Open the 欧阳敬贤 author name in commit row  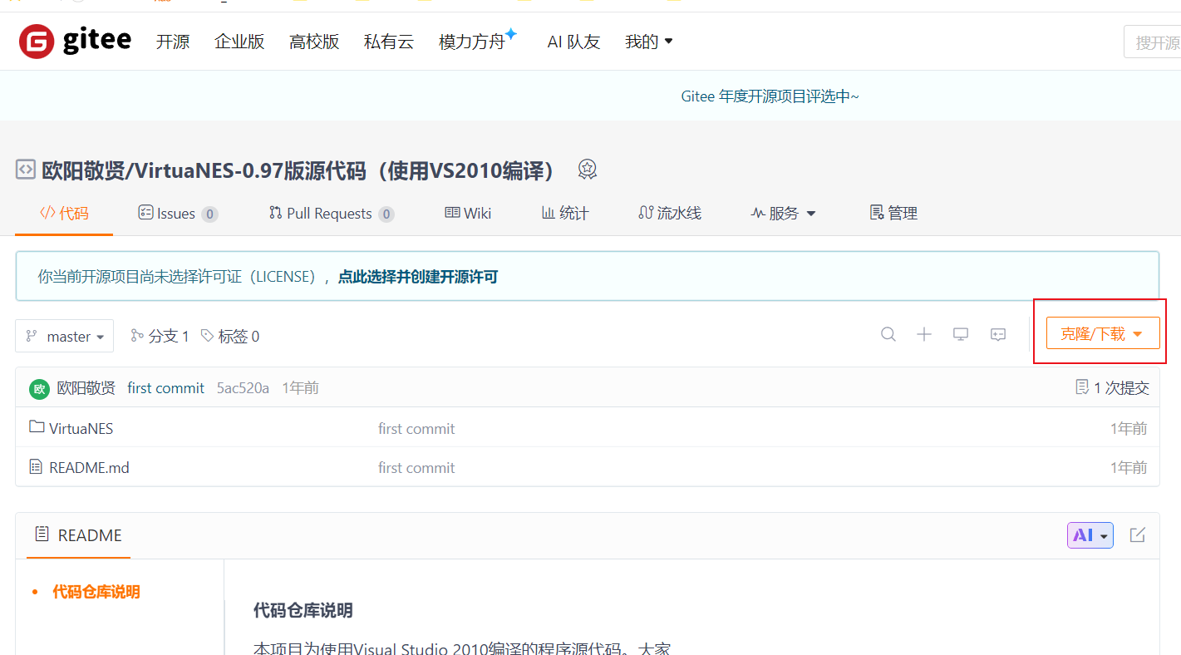click(x=86, y=388)
